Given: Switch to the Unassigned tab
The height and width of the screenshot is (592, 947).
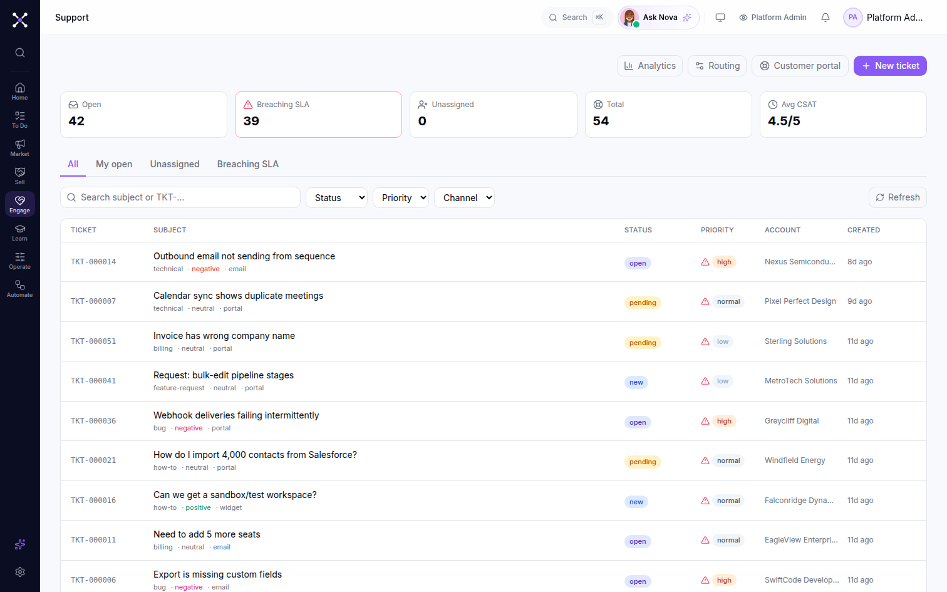Looking at the screenshot, I should pos(175,164).
